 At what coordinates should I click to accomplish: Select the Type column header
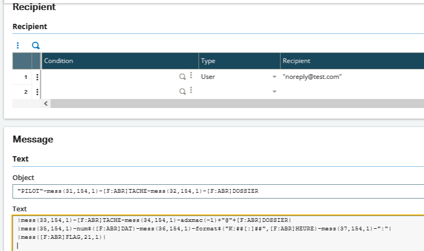[239, 61]
